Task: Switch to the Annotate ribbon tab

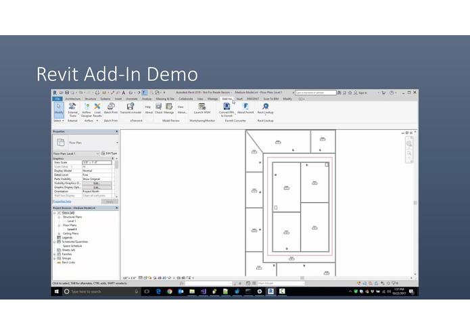Action: 132,99
